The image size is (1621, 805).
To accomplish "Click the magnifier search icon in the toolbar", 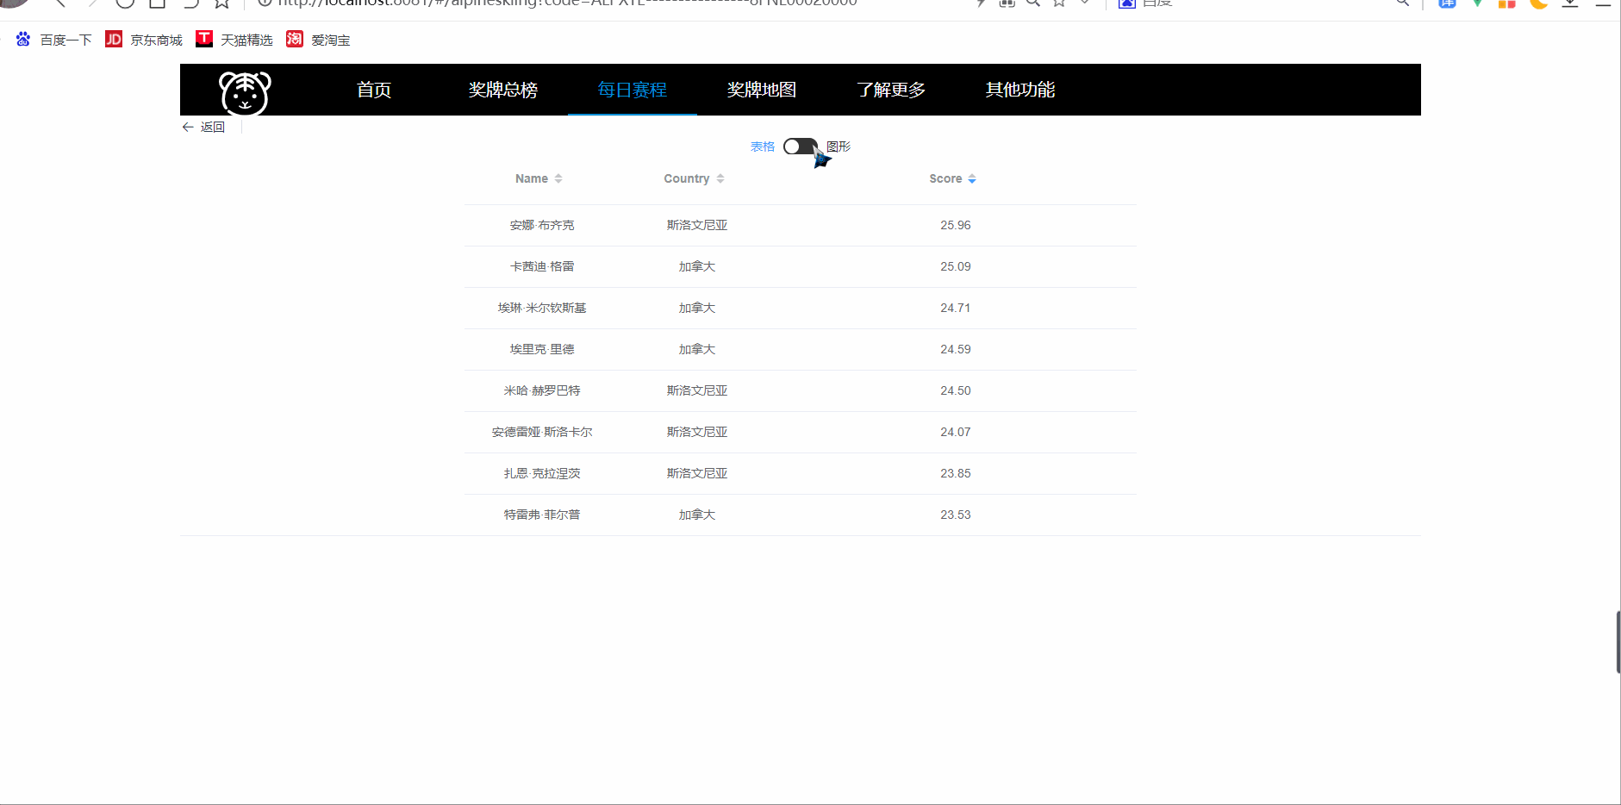I will [x=1032, y=3].
